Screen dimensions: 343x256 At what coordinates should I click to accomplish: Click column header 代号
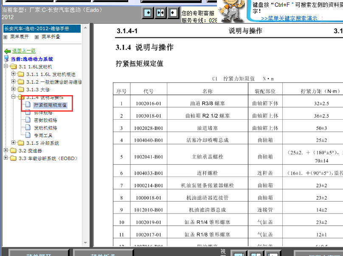(149, 91)
